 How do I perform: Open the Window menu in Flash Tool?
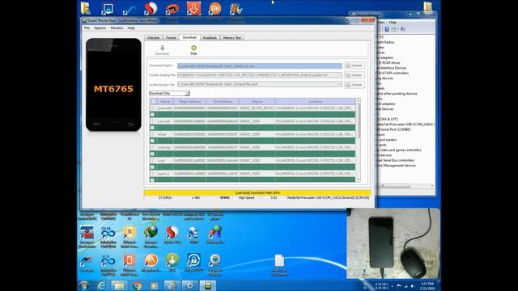[x=117, y=28]
